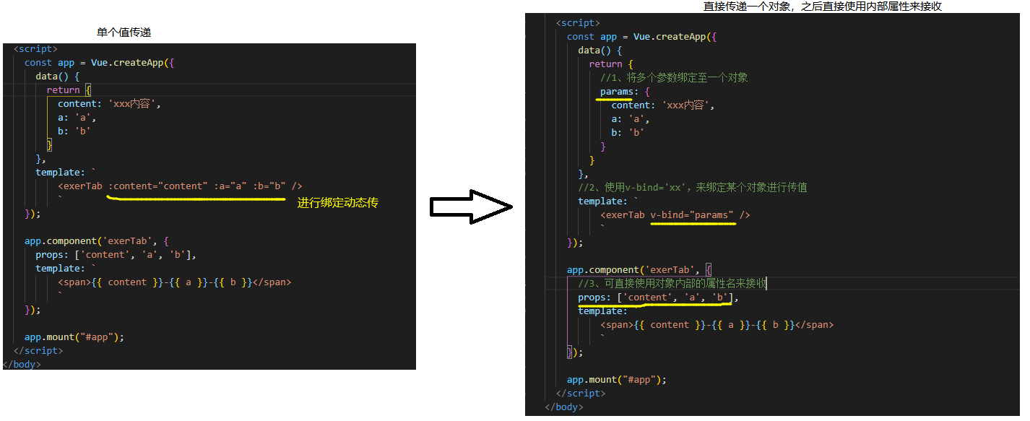Click app.mount("#app"); in right code

(617, 379)
